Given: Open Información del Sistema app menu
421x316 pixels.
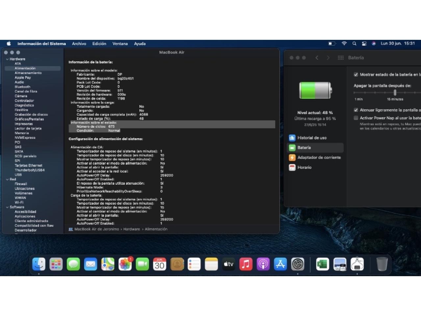Looking at the screenshot, I should [41, 43].
